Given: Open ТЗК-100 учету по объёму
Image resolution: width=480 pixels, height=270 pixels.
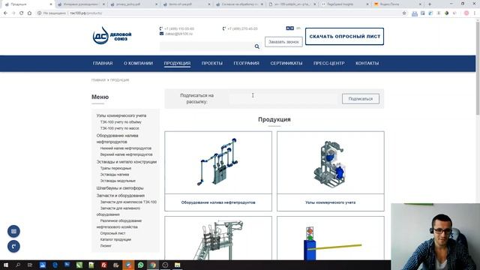Looking at the screenshot, I should click(121, 122).
